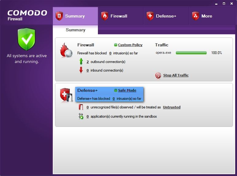Screen dimensions: 237x176
Task: Click the unrecognized files count
Action: (88, 108)
